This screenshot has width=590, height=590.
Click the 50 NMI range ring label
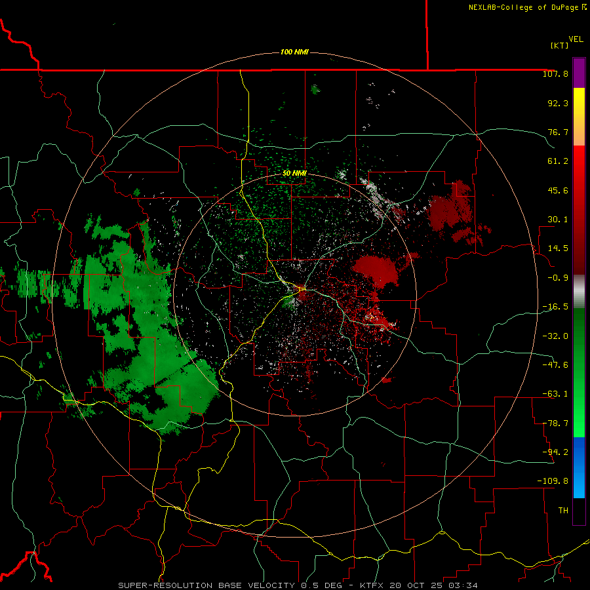(x=294, y=173)
